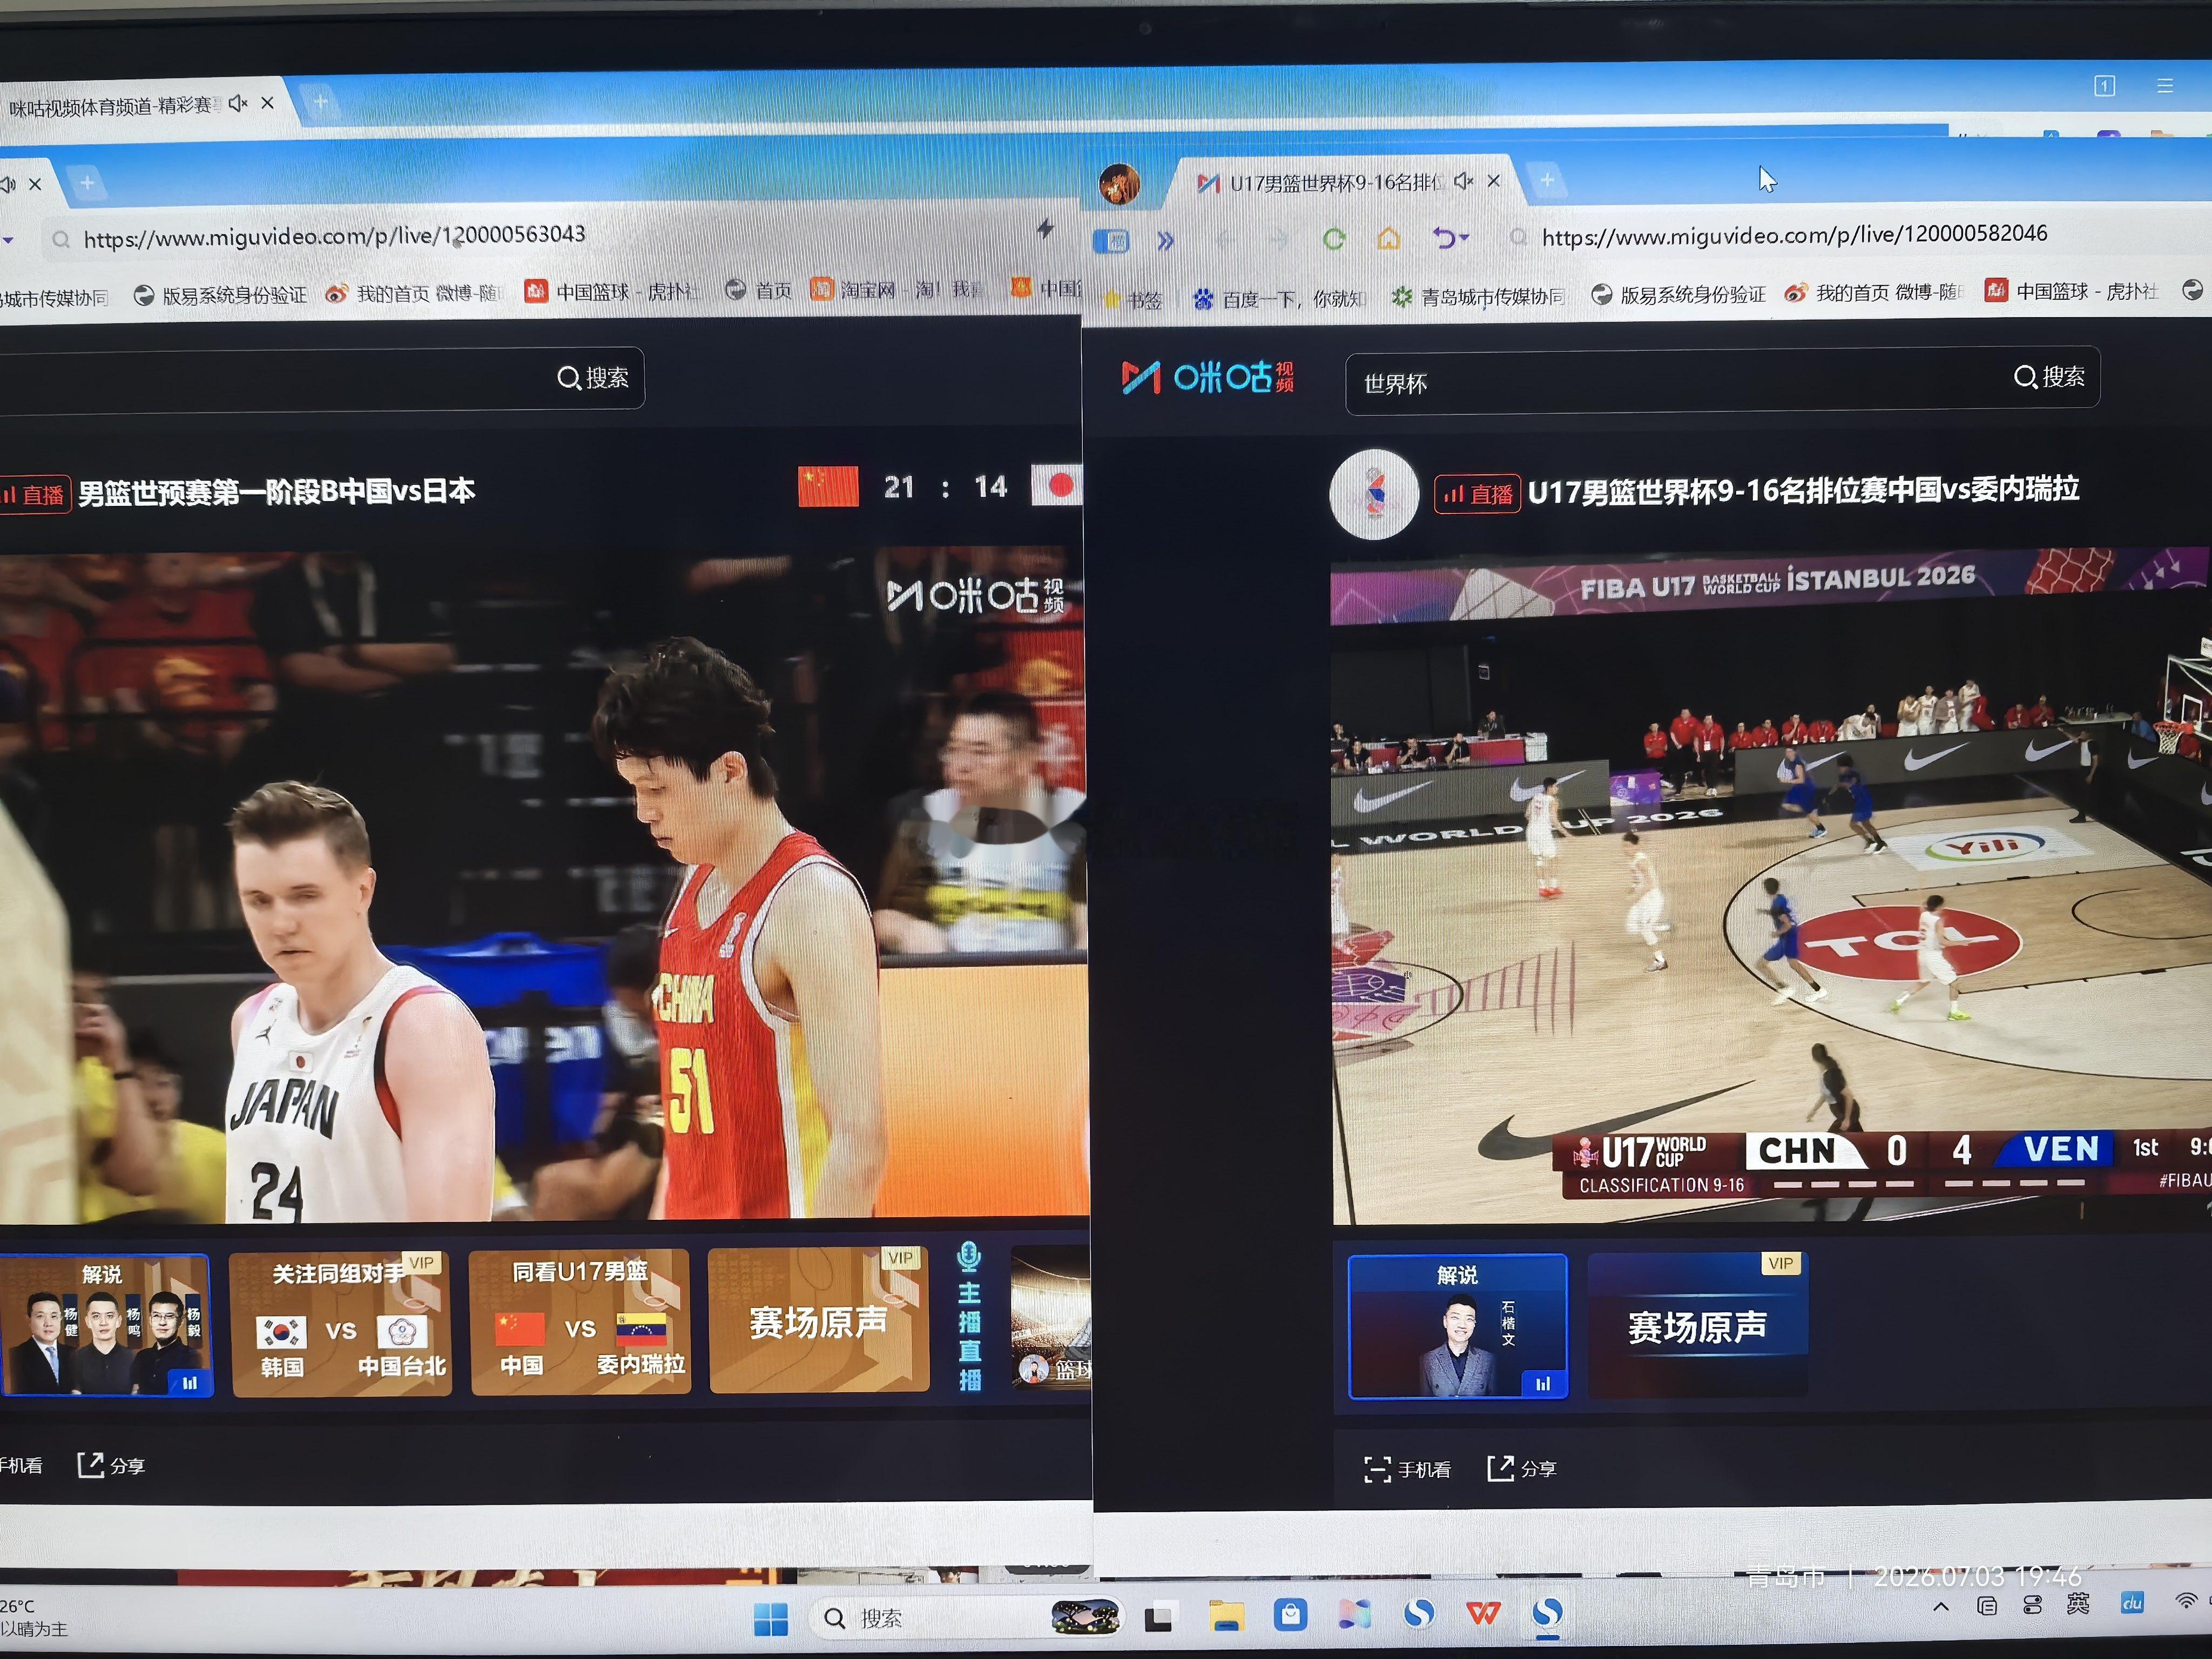Click the 直播 badge beside U17男篮世界杯 title
This screenshot has width=2212, height=1659.
click(x=1478, y=494)
